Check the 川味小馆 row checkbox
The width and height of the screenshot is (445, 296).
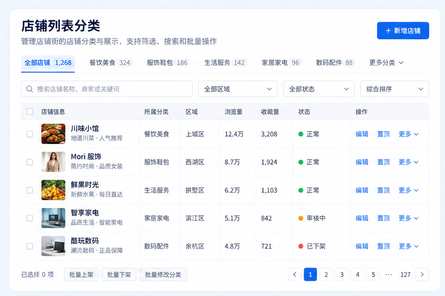(x=30, y=134)
